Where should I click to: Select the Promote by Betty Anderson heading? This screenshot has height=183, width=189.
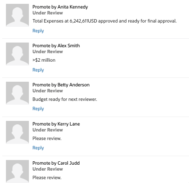coord(61,85)
